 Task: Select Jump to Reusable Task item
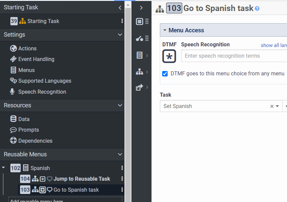(82, 179)
